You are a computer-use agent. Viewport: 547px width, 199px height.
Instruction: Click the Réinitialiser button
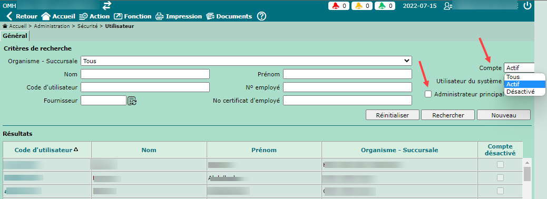(x=393, y=115)
